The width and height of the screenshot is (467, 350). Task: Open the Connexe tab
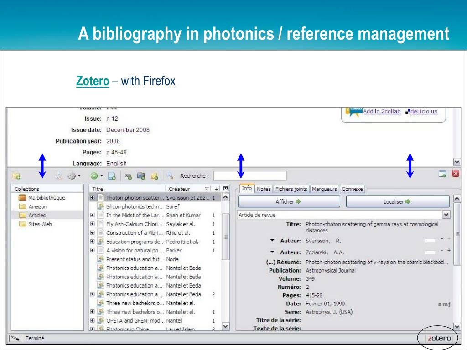[x=353, y=189]
